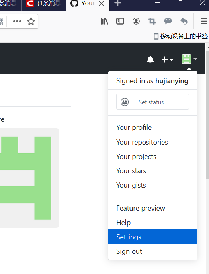209x274 pixels.
Task: Open a new browser tab
Action: (x=118, y=3)
